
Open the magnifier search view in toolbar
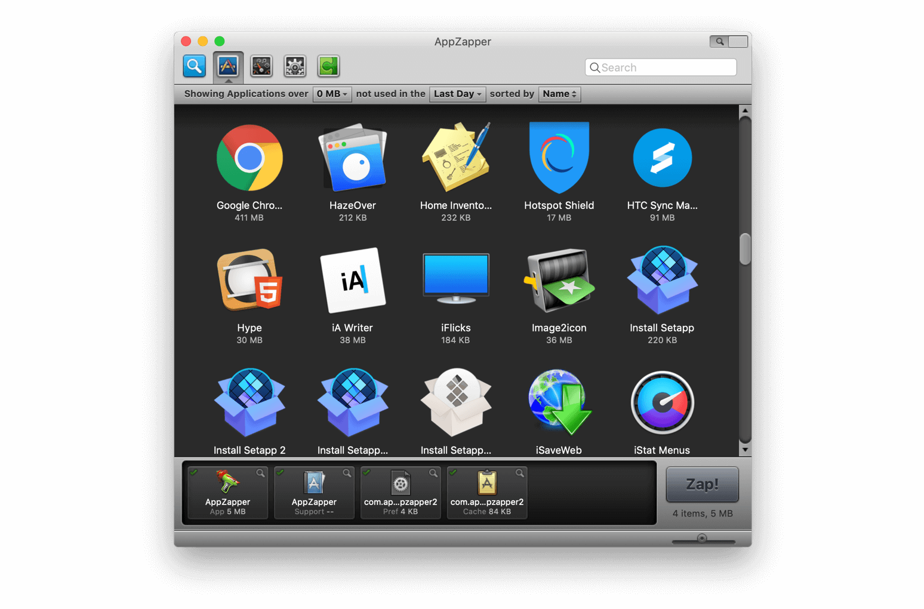pyautogui.click(x=195, y=66)
